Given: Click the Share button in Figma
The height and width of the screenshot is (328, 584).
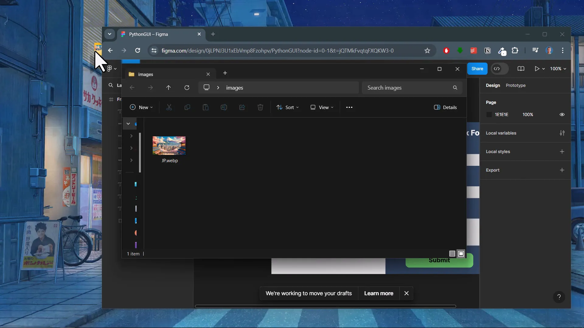Looking at the screenshot, I should (477, 69).
